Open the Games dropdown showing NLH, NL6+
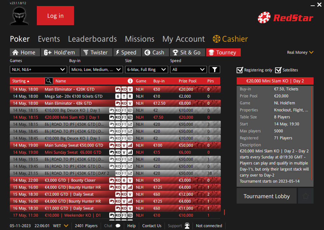The height and width of the screenshot is (230, 324). click(38, 70)
